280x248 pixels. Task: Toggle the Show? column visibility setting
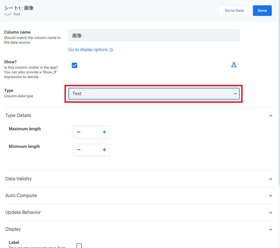[x=74, y=65]
